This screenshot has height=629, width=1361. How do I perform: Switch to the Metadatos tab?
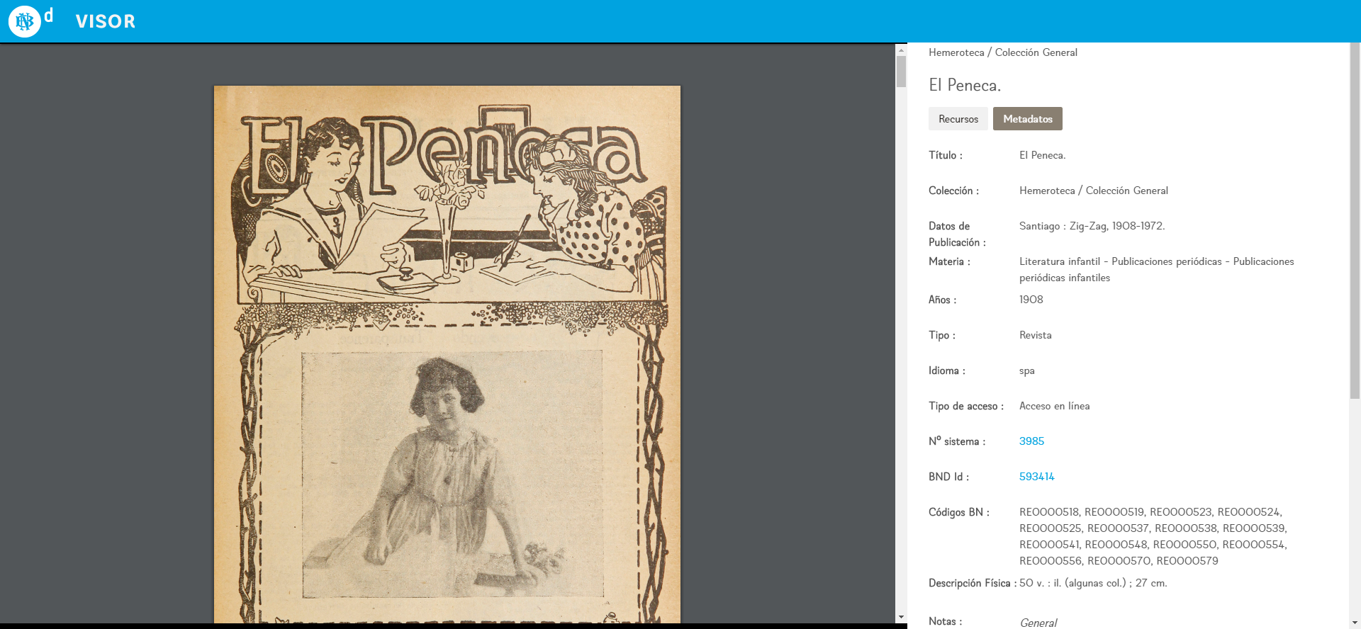tap(1027, 119)
